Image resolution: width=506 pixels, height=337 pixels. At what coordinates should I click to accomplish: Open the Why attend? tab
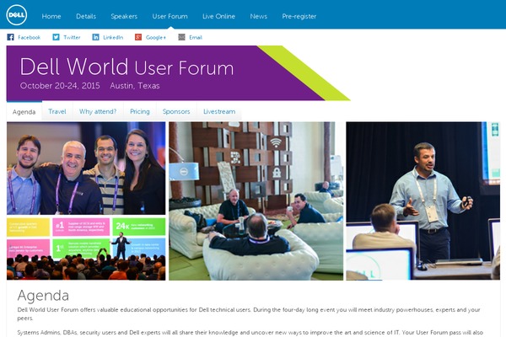click(98, 111)
